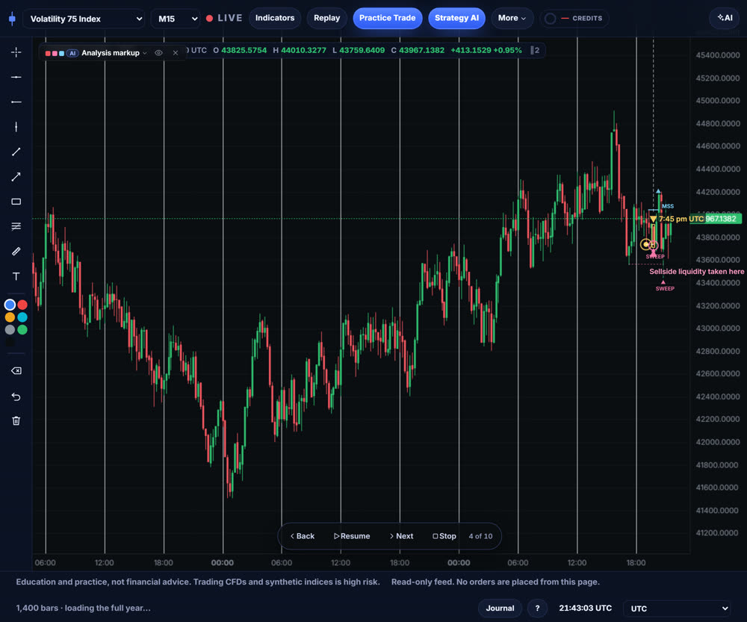Resume the walkthrough playback
This screenshot has width=747, height=622.
(x=352, y=536)
